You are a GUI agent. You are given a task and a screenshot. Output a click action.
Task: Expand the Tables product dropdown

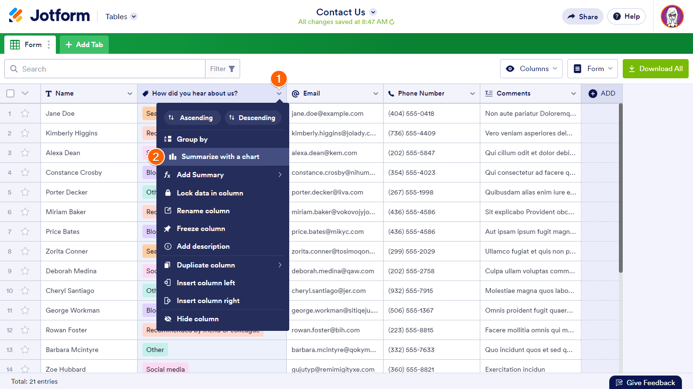coord(134,16)
